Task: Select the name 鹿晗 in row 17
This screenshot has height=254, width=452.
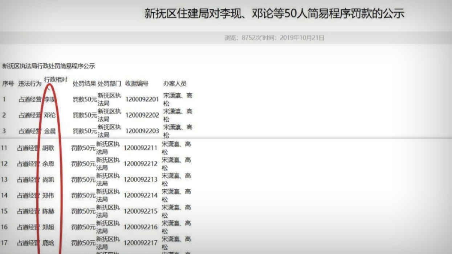Action: point(48,243)
